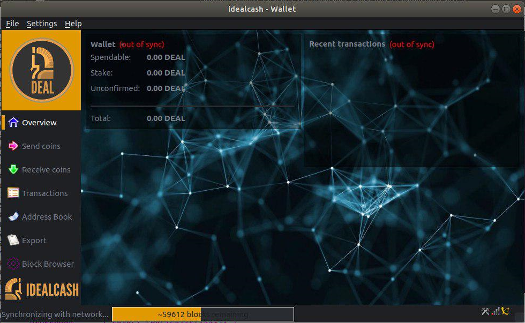The width and height of the screenshot is (525, 323).
Task: Click the Total '0.00 DEAL' value
Action: 166,118
